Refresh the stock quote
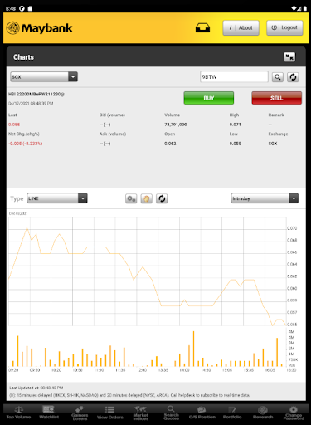The width and height of the screenshot is (311, 425). tap(293, 77)
